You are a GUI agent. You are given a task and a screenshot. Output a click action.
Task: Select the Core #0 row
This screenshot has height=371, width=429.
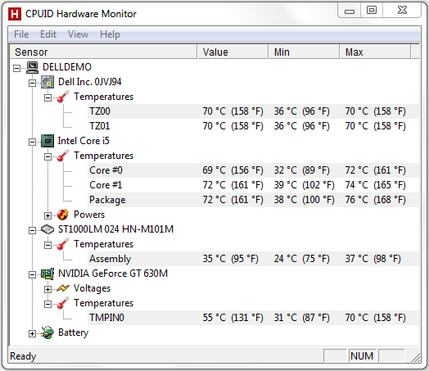coord(253,170)
